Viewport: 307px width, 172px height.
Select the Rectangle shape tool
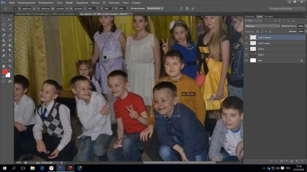coord(10,61)
